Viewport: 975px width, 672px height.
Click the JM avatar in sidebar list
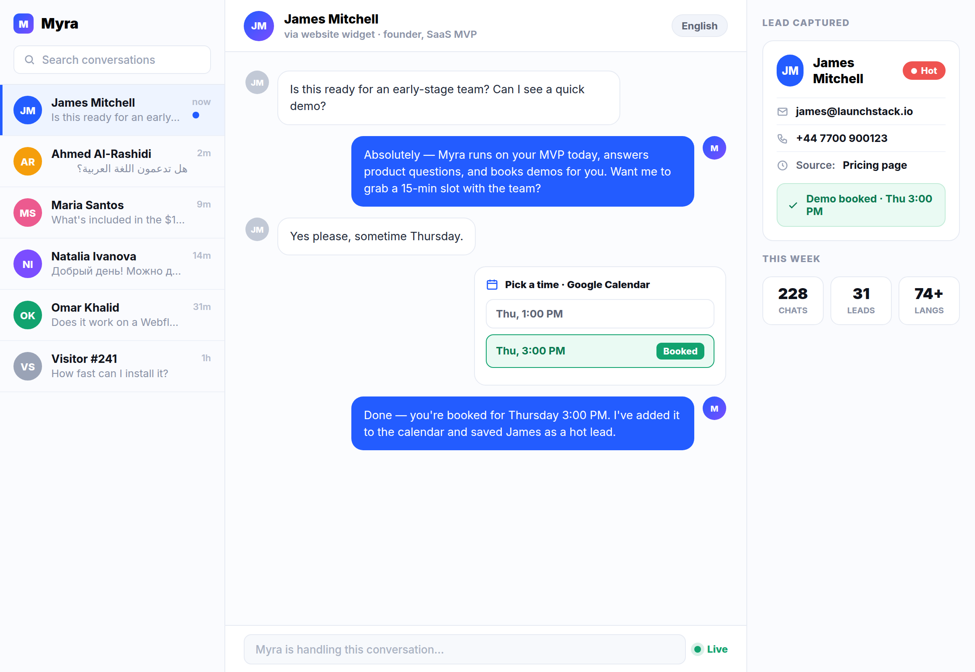28,110
